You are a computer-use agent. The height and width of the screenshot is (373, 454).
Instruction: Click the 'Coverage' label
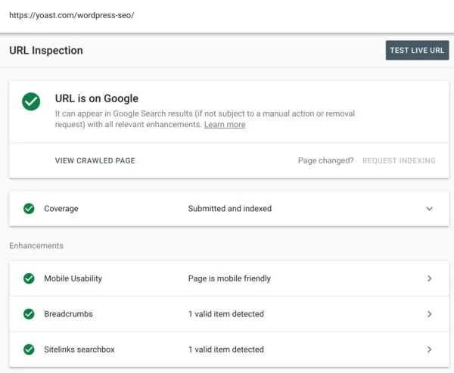point(61,209)
